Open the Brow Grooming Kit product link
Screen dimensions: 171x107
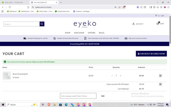point(20,74)
